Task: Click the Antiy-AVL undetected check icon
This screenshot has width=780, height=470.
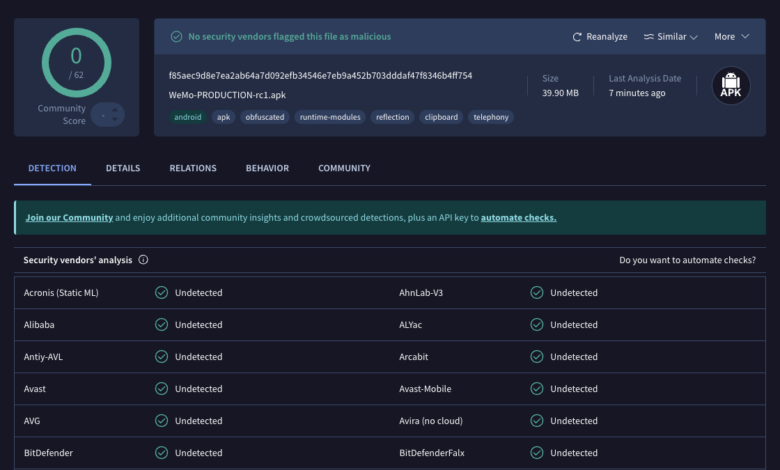Action: [162, 357]
